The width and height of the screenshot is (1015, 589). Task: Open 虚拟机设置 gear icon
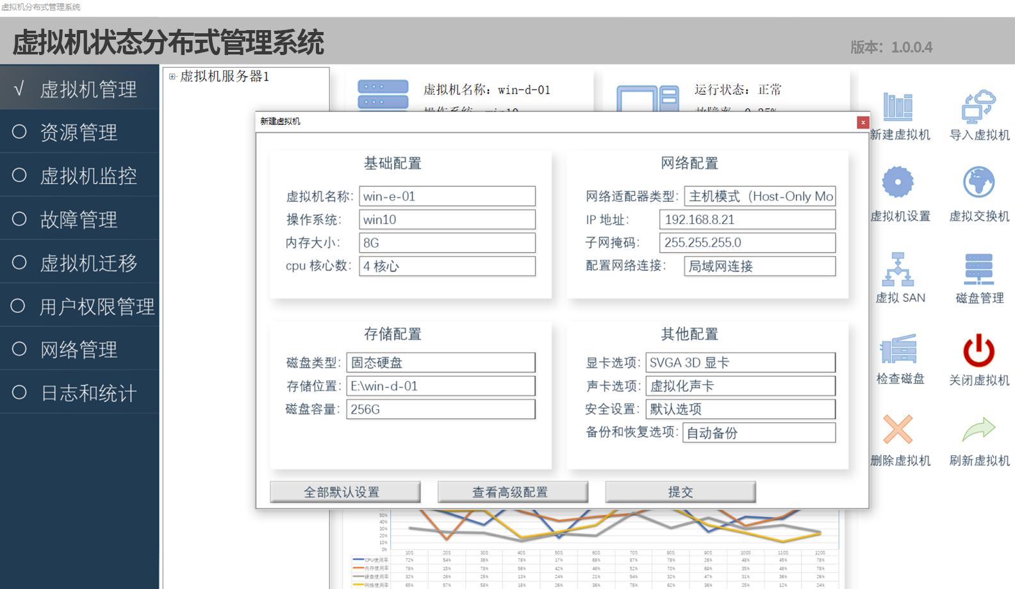(x=898, y=182)
